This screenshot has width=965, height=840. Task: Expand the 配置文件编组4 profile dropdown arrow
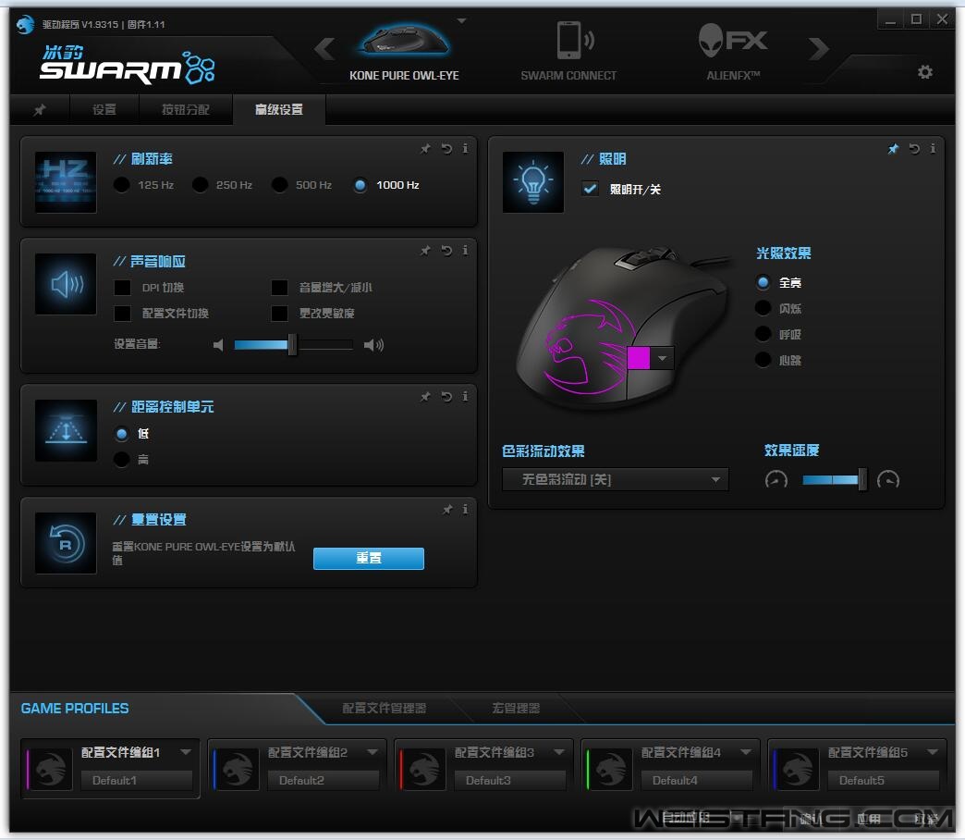point(746,752)
